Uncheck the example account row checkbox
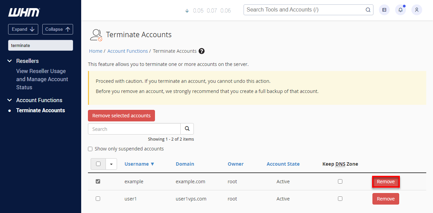Screen dimensions: 433x213 point(98,181)
